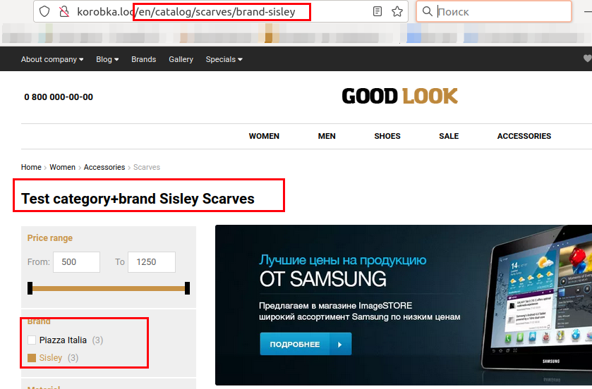The height and width of the screenshot is (389, 592).
Task: Open the SHOES category
Action: [x=387, y=136]
